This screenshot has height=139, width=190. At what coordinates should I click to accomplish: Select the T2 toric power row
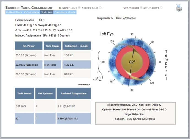click(x=25, y=118)
